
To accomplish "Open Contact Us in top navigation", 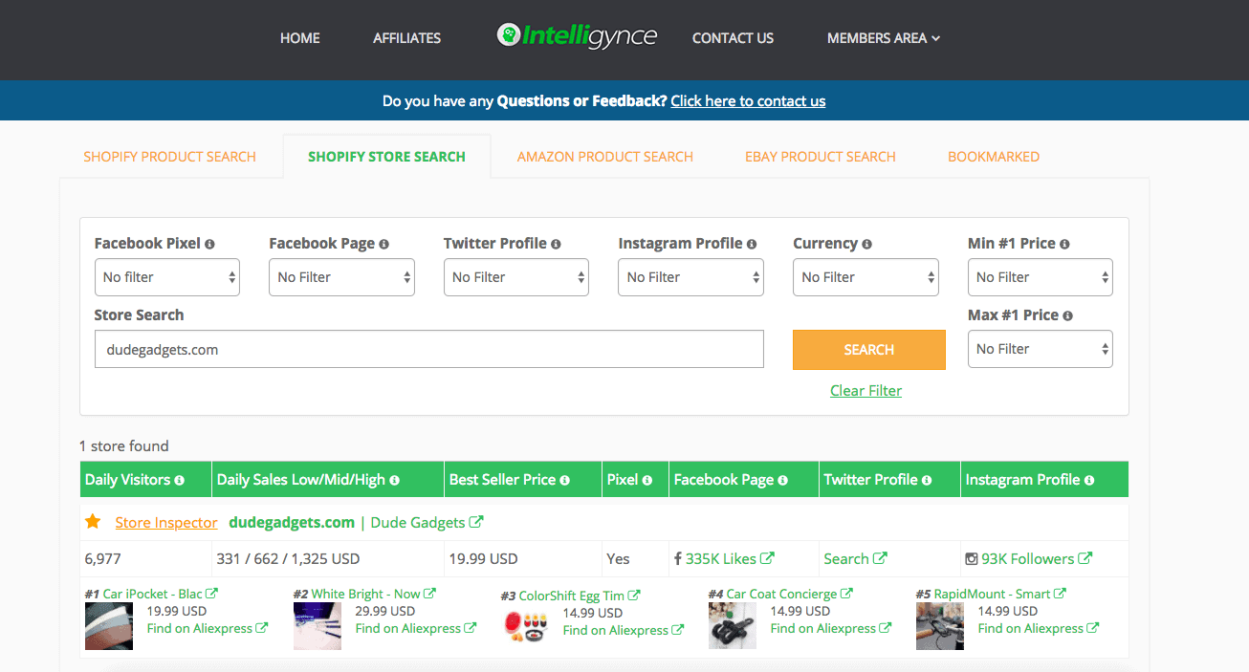I will [x=734, y=38].
